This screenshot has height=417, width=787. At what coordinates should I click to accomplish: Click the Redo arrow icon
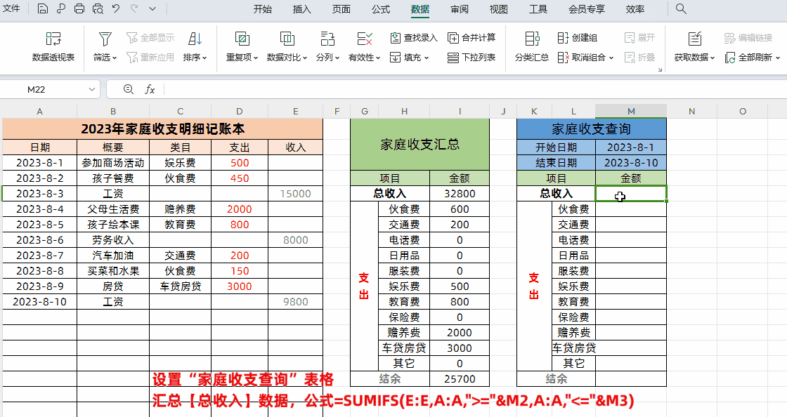tap(134, 8)
